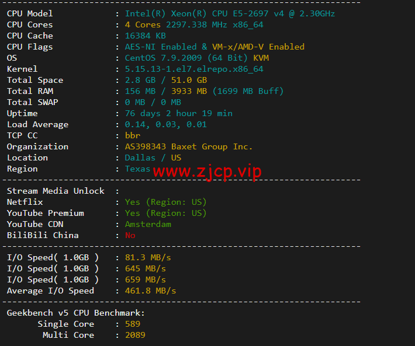Click the 16384 KB cache value

tap(146, 36)
